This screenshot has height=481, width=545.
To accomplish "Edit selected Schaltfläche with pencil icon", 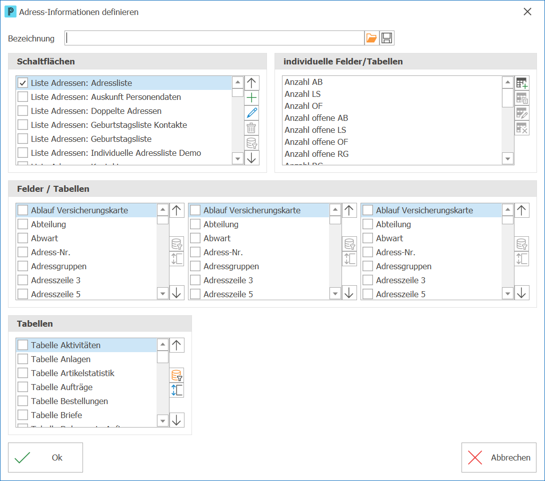I will tap(251, 113).
